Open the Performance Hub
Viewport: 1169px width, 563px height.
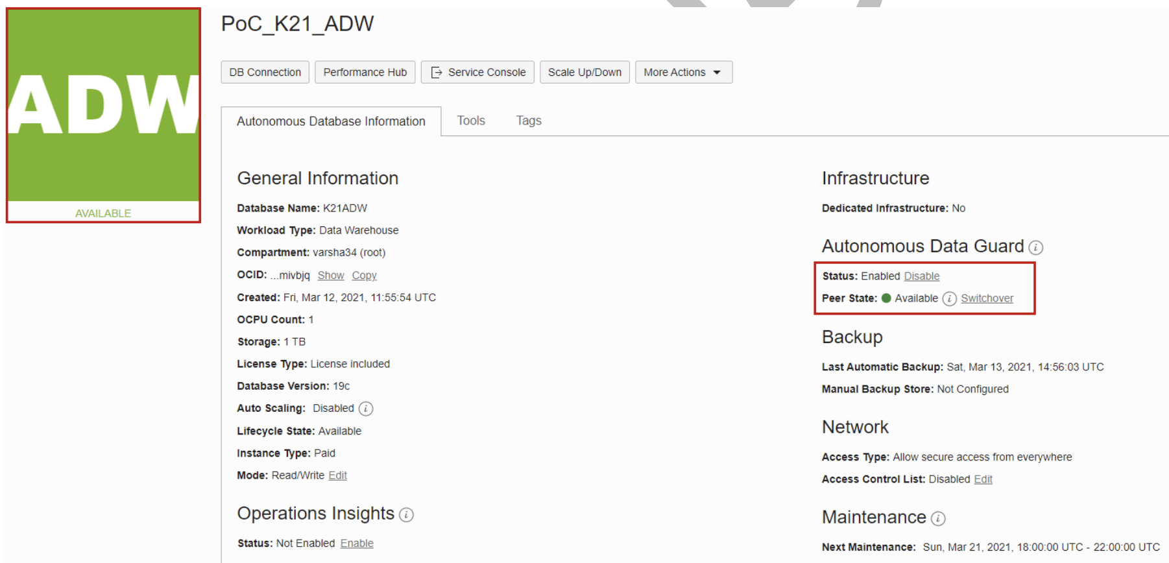pyautogui.click(x=365, y=72)
